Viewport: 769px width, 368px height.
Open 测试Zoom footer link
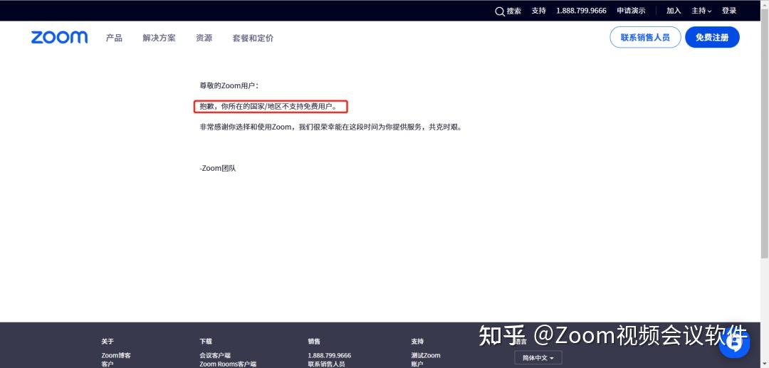(426, 355)
